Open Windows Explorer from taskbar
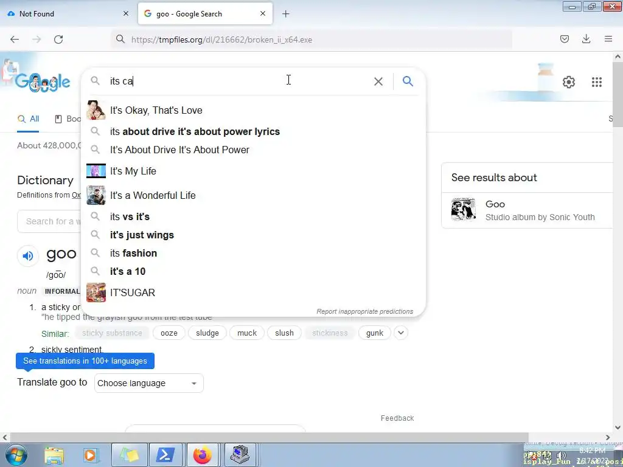Screen dimensions: 623x467 (54, 455)
